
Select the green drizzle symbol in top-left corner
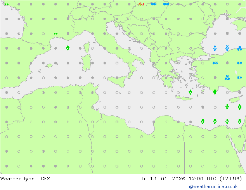click(7, 4)
